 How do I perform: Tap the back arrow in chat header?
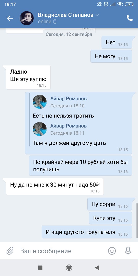point(10,18)
